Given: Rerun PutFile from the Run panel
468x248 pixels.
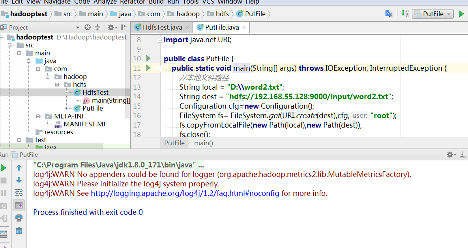Looking at the screenshot, I should click(4, 168).
